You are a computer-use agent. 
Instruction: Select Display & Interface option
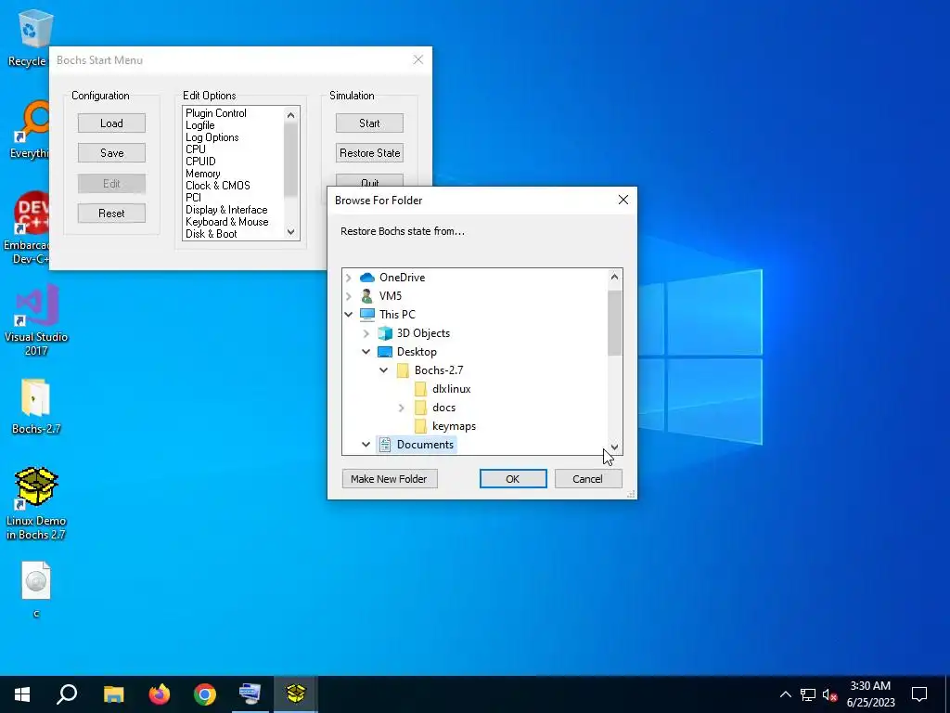(226, 210)
